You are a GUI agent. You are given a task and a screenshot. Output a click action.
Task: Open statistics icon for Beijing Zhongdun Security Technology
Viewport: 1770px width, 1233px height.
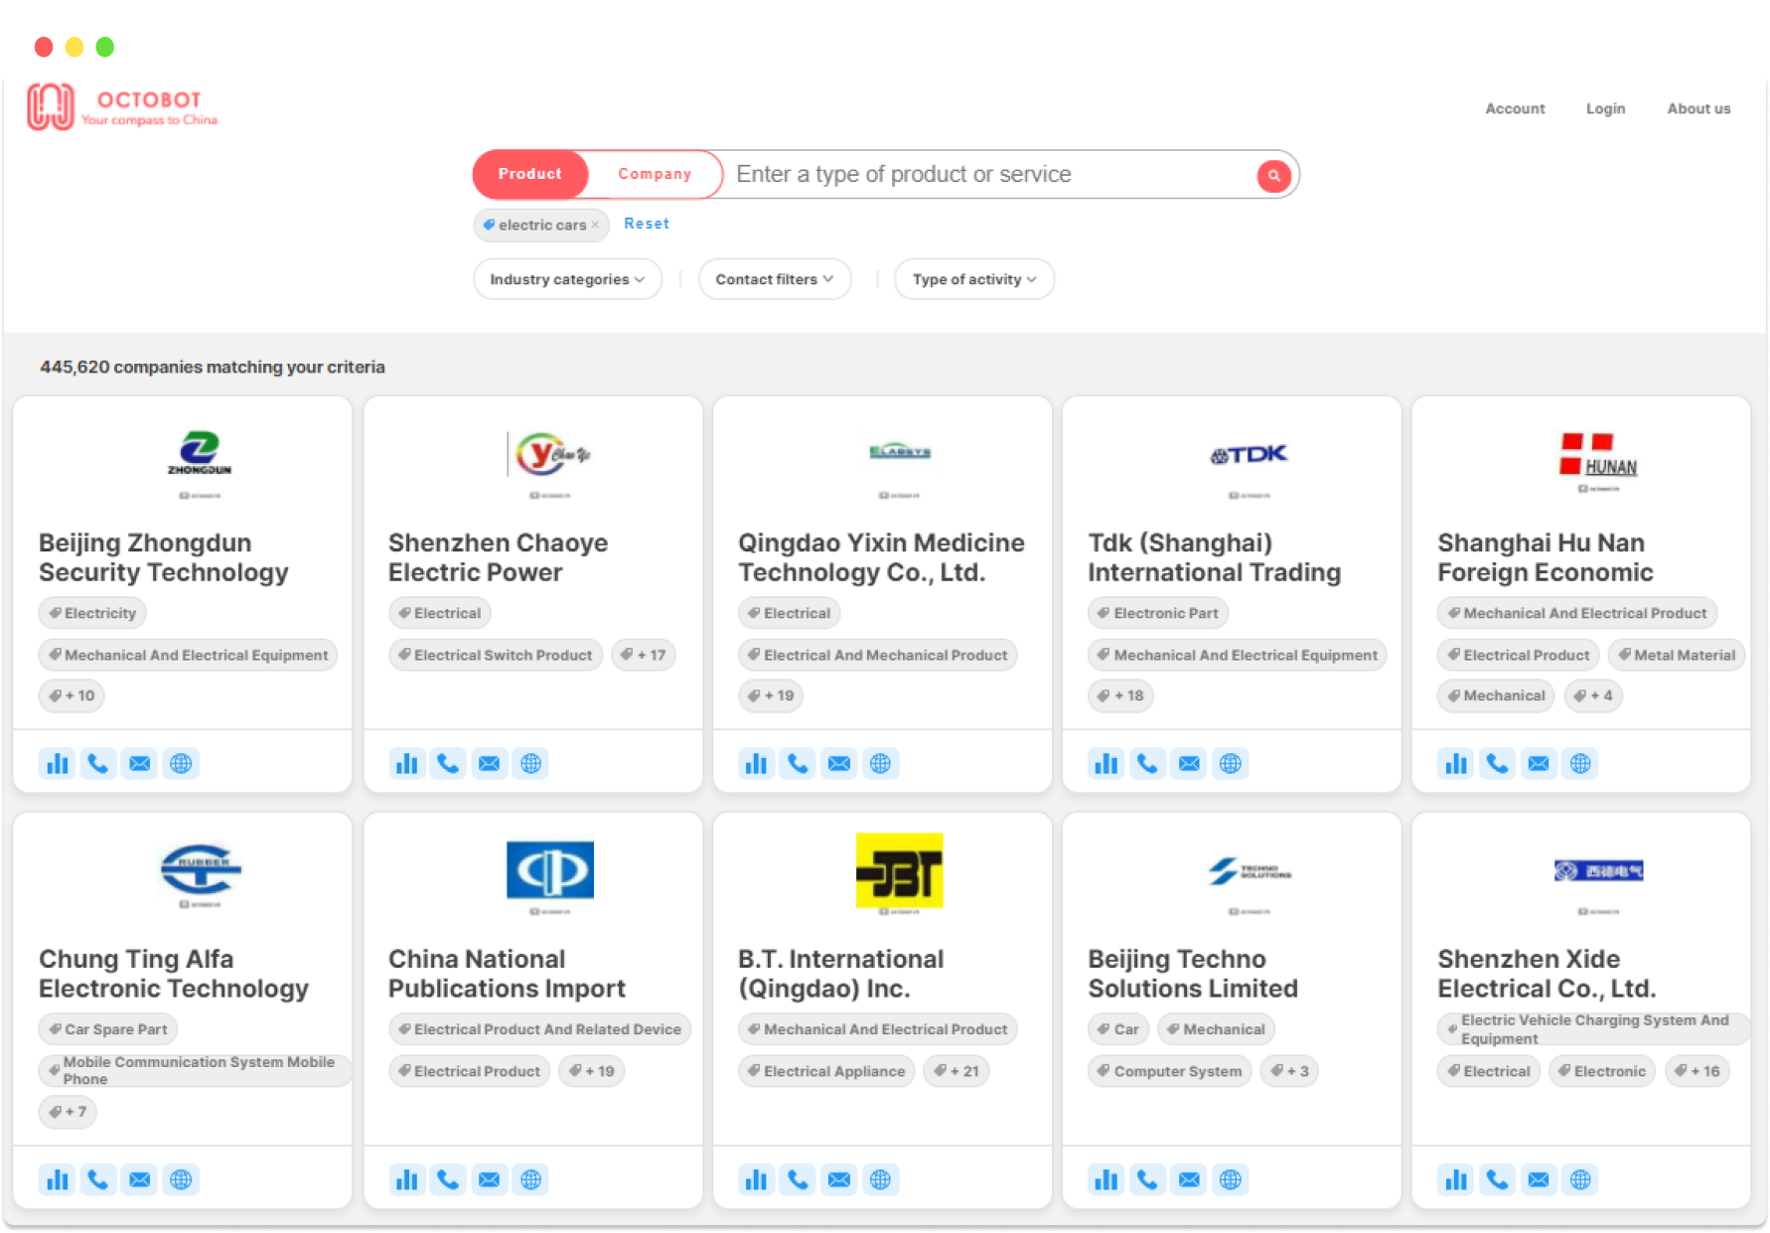[x=58, y=763]
